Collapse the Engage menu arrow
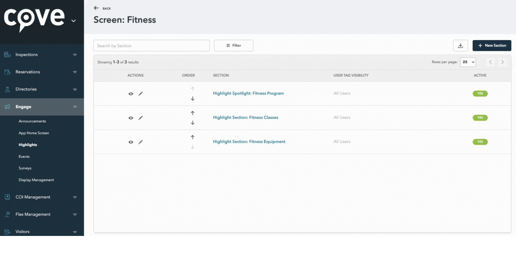The height and width of the screenshot is (258, 516). 75,106
